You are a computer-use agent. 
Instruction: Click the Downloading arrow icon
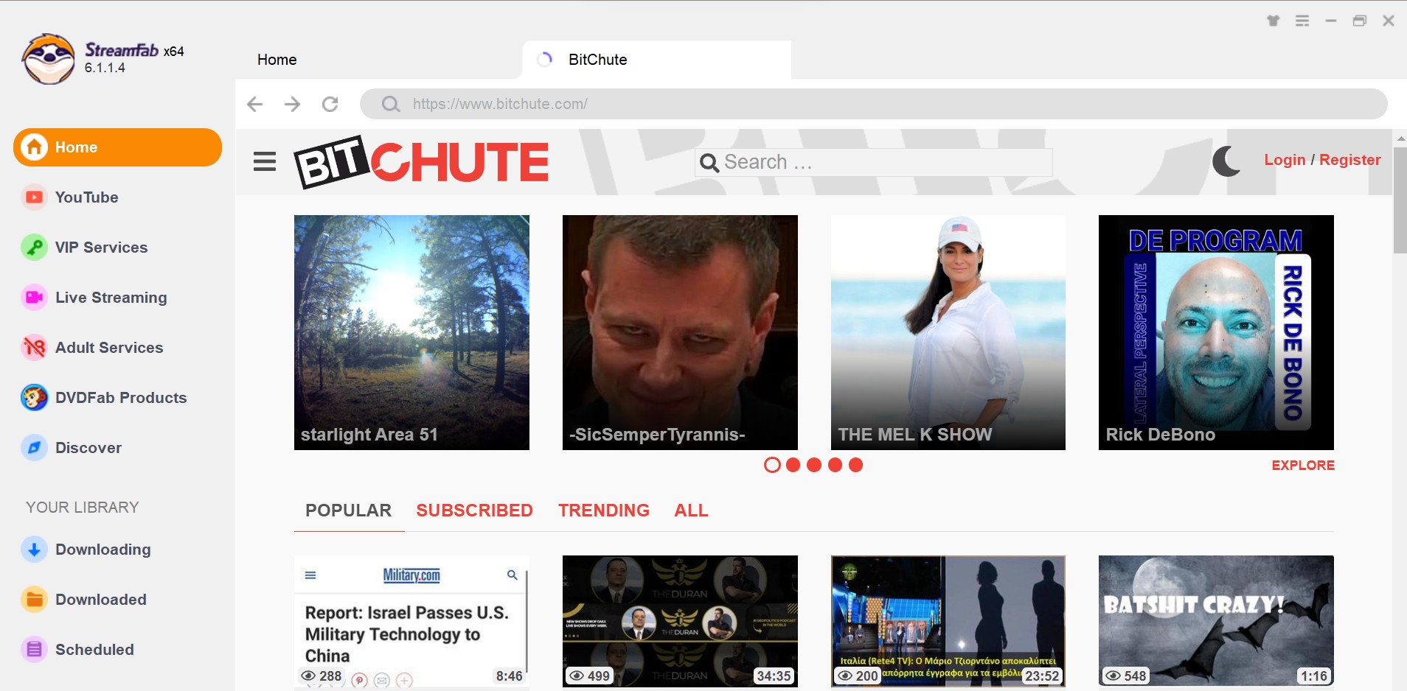click(x=34, y=550)
